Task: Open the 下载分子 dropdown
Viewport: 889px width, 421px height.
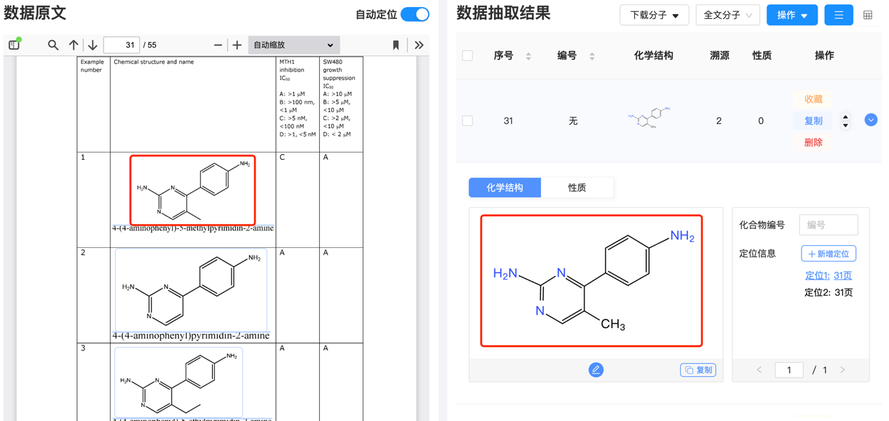Action: pyautogui.click(x=654, y=14)
